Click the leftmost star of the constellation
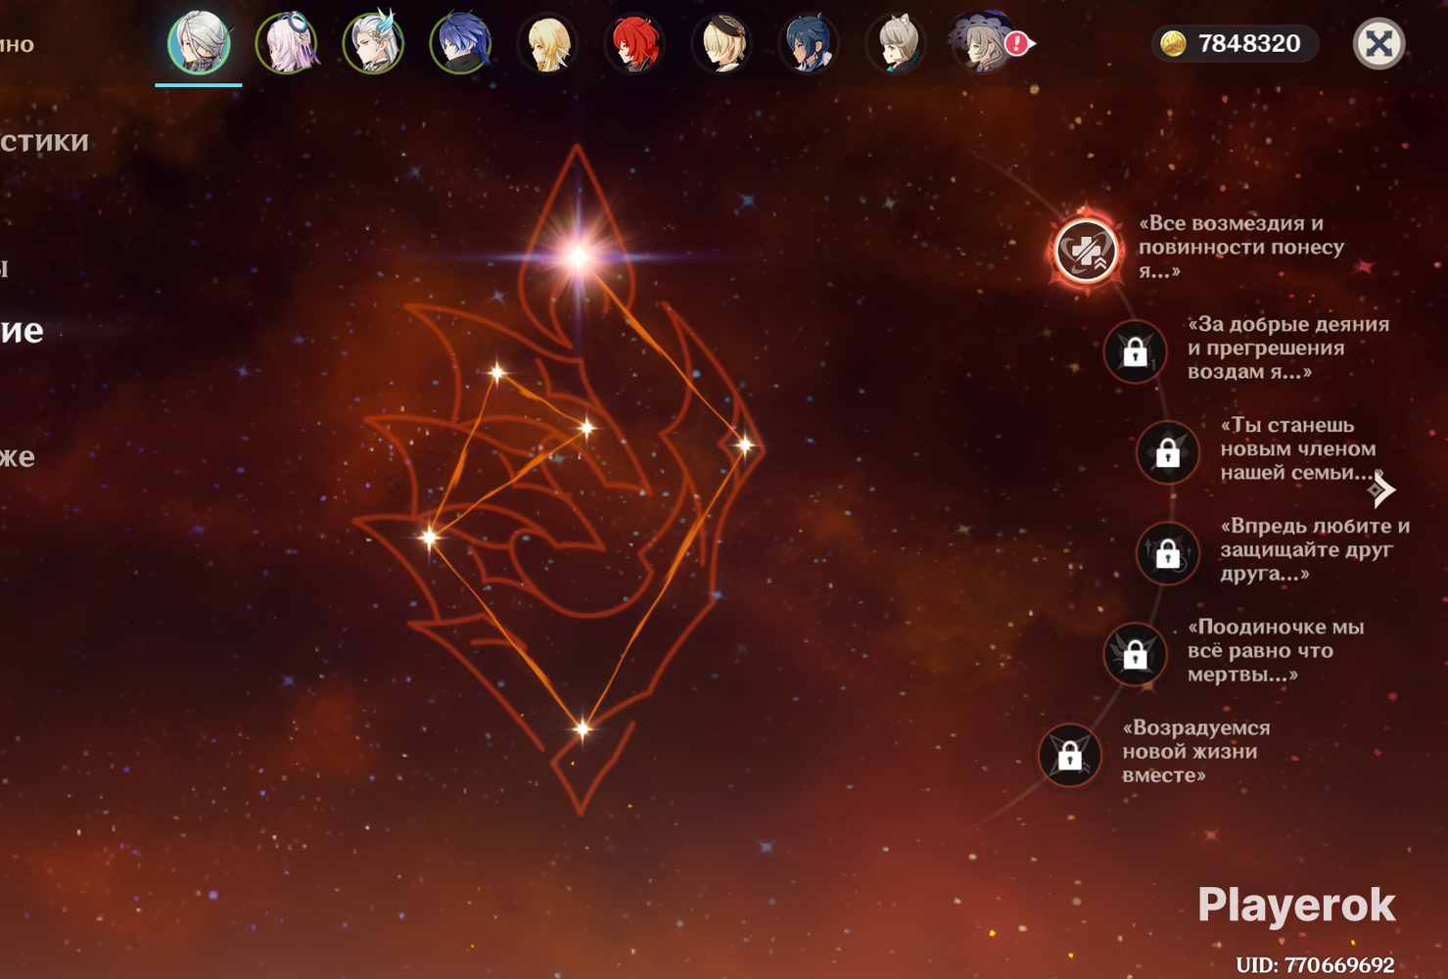1448x979 pixels. pyautogui.click(x=429, y=536)
